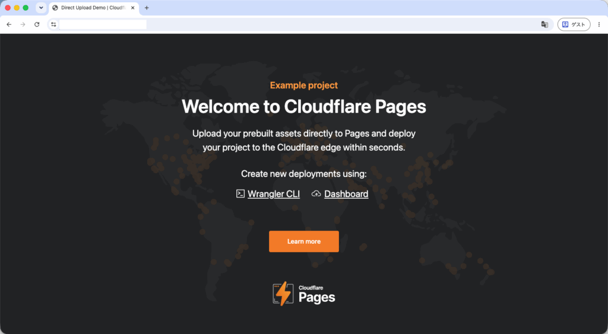
Task: Select the Direct Upload Demo tab
Action: pos(94,8)
